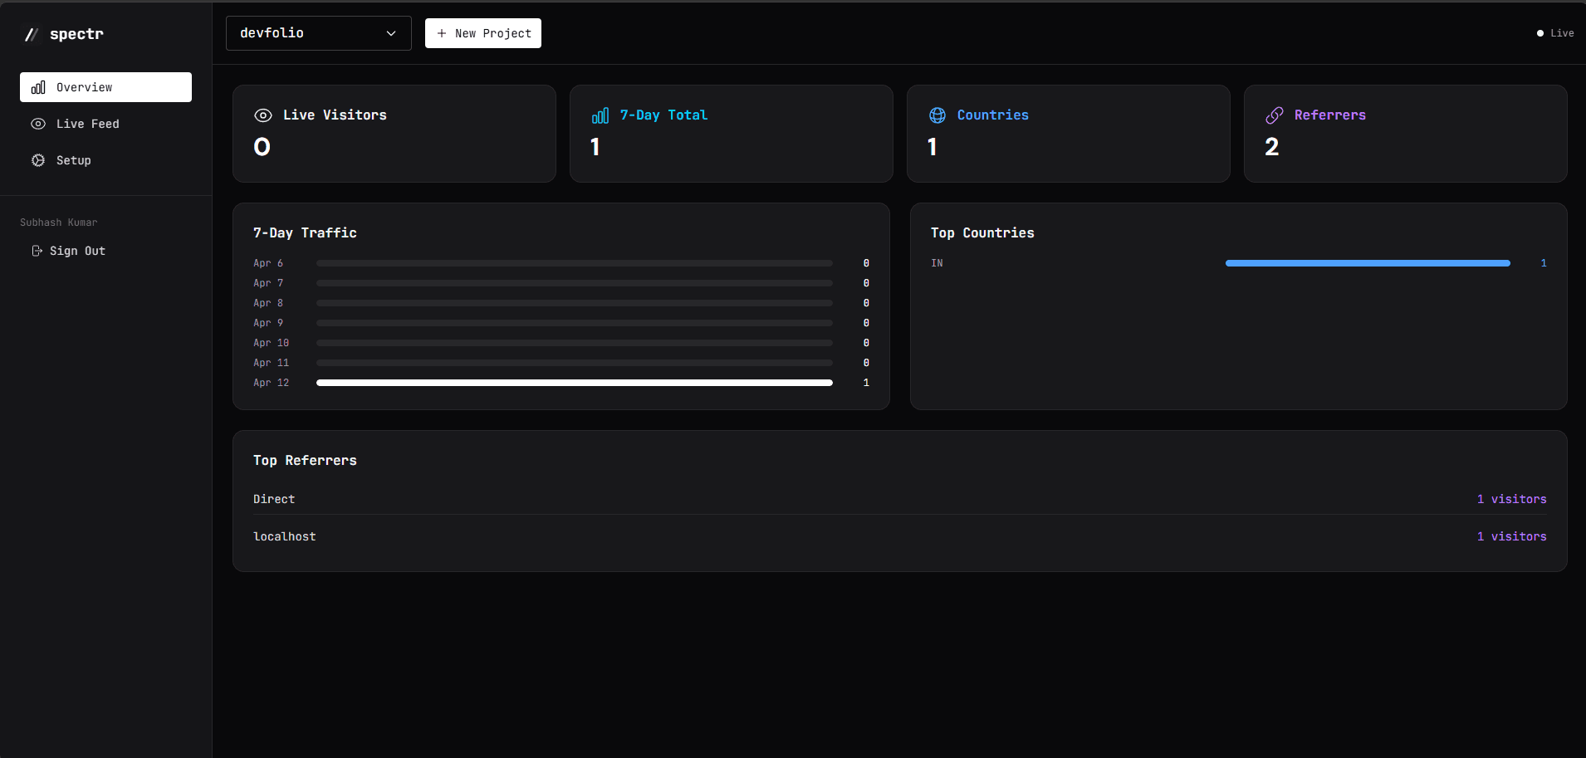Click the Live Feed eye icon

[38, 124]
